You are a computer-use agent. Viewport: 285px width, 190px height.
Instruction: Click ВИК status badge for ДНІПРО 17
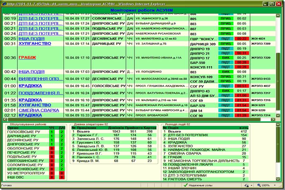(226, 58)
